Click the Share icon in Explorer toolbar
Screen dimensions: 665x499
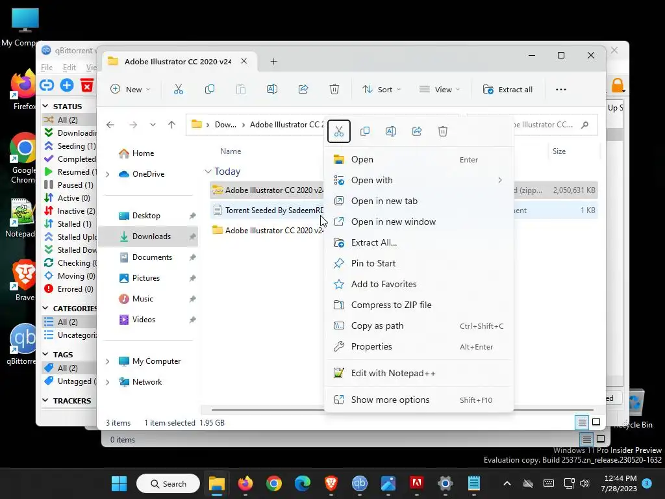tap(303, 89)
